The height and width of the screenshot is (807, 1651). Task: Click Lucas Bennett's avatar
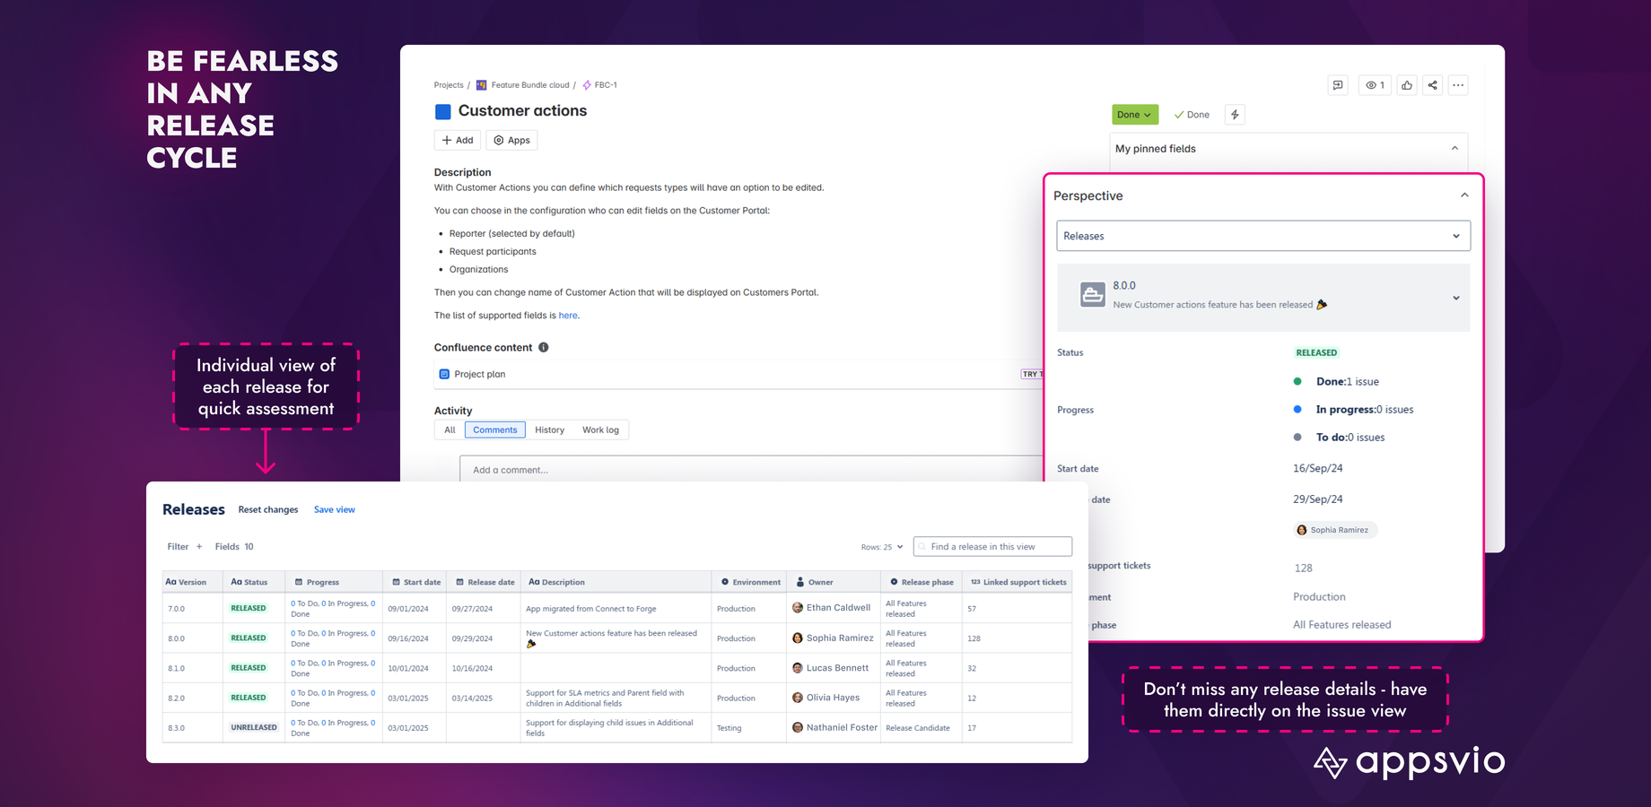tap(798, 668)
